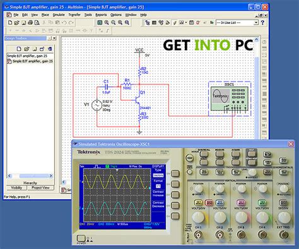Viewport: 299px width, 249px height.
Task: Open the Reports menu
Action: pos(101,14)
